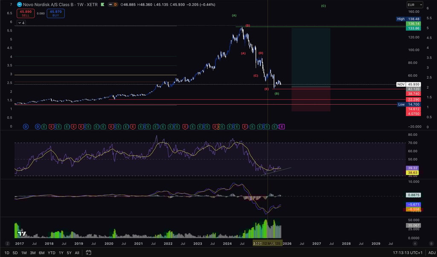
Task: Click the red (C) wave label
Action: pyautogui.click(x=256, y=76)
